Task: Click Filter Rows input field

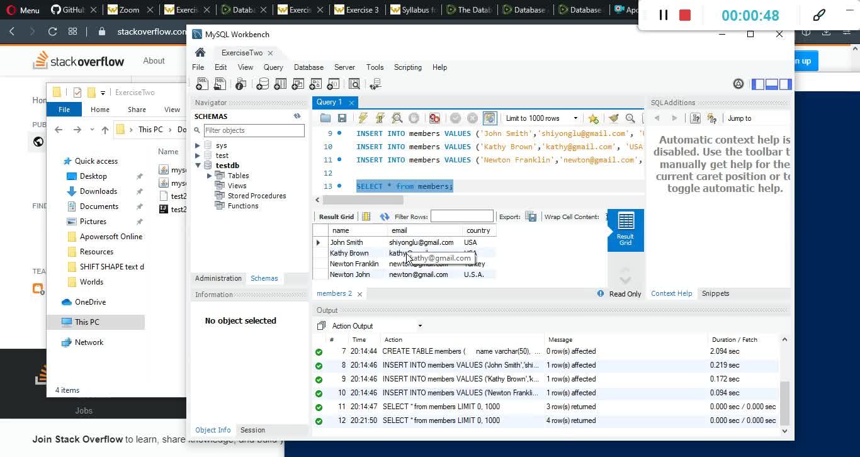Action: pyautogui.click(x=461, y=217)
